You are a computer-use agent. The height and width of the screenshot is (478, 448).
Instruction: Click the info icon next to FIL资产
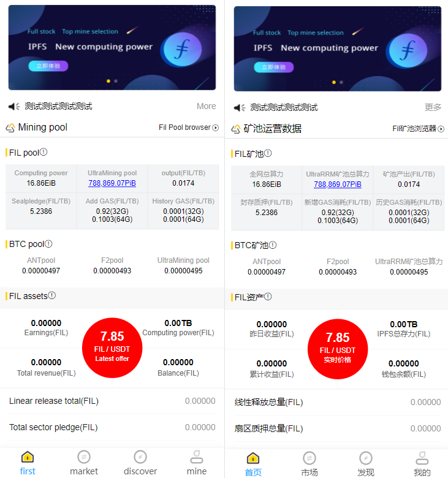tap(268, 297)
